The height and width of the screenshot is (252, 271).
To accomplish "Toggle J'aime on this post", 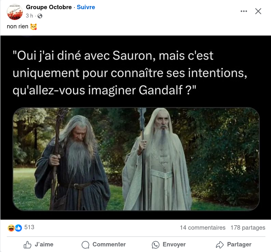I will click(38, 244).
